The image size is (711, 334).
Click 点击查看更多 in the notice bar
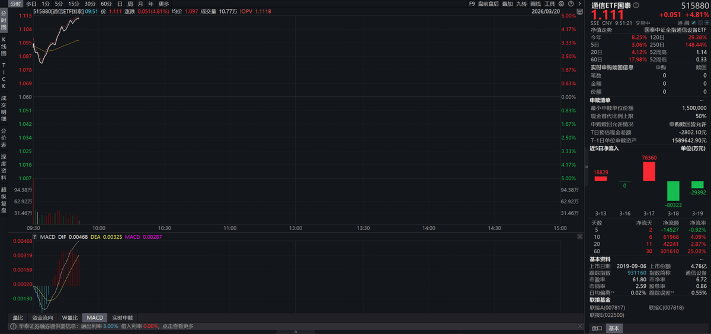coord(178,326)
